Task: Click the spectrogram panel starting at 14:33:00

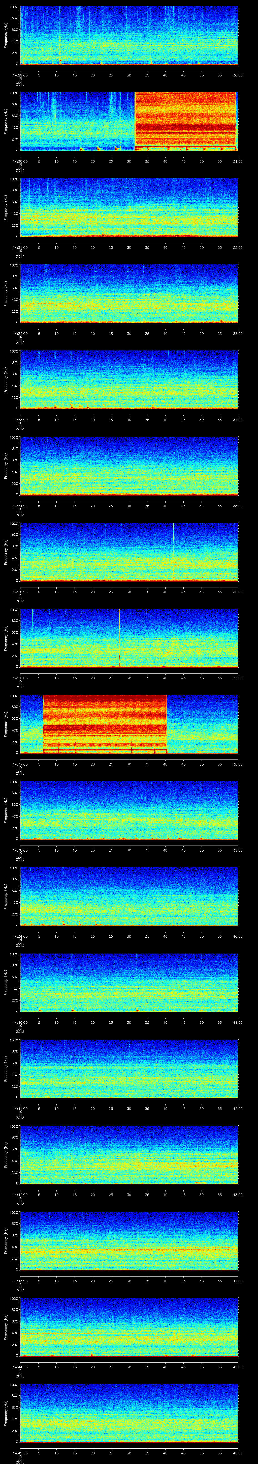Action: pyautogui.click(x=129, y=380)
